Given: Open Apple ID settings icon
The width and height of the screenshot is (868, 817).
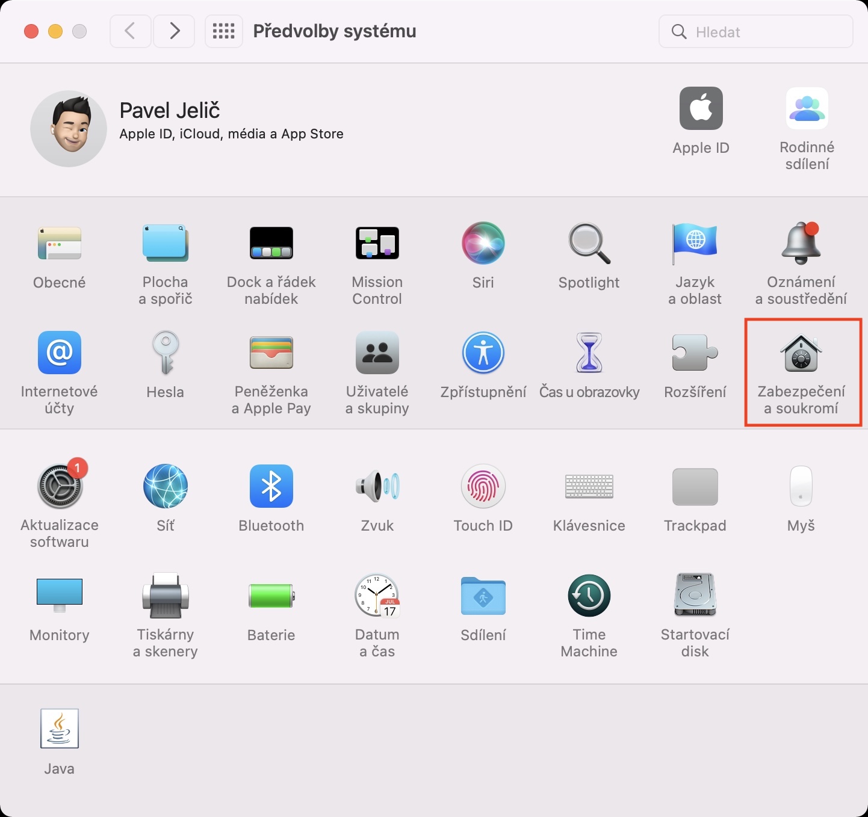Looking at the screenshot, I should point(701,108).
